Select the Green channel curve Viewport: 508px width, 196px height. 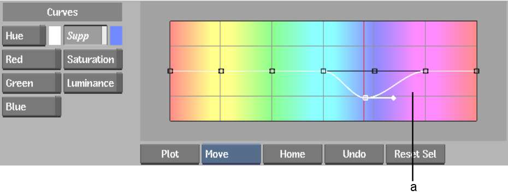click(x=31, y=83)
